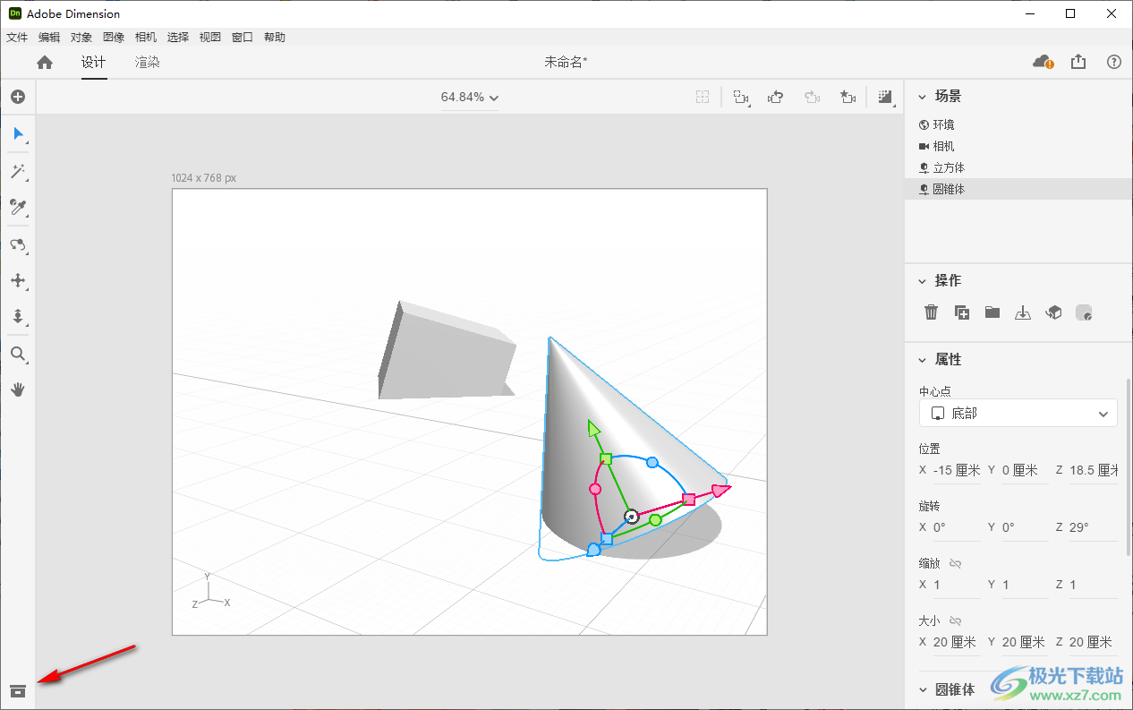This screenshot has width=1133, height=710.
Task: Open the 图像 menu
Action: pos(114,38)
